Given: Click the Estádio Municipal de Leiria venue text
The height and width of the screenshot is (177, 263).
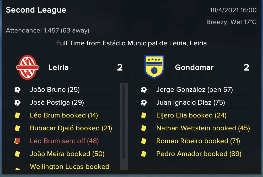Looking at the screenshot, I should (145, 43).
